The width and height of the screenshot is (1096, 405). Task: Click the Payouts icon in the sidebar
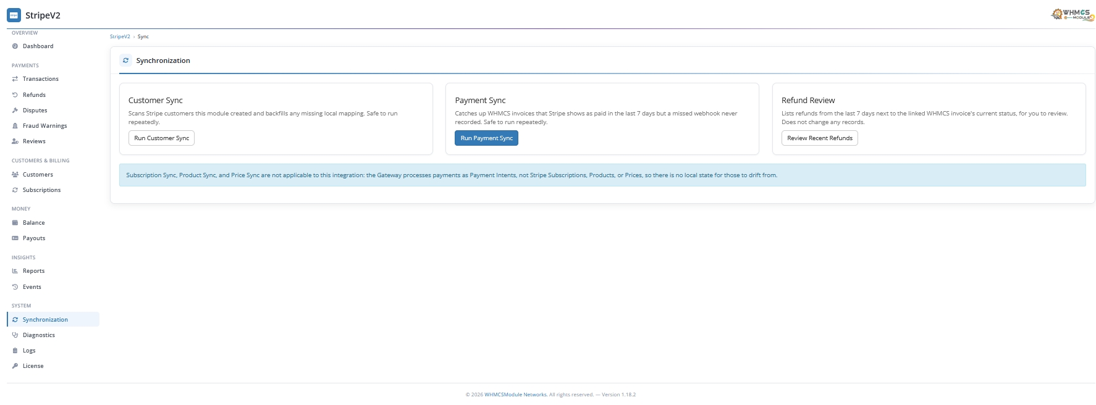[15, 238]
